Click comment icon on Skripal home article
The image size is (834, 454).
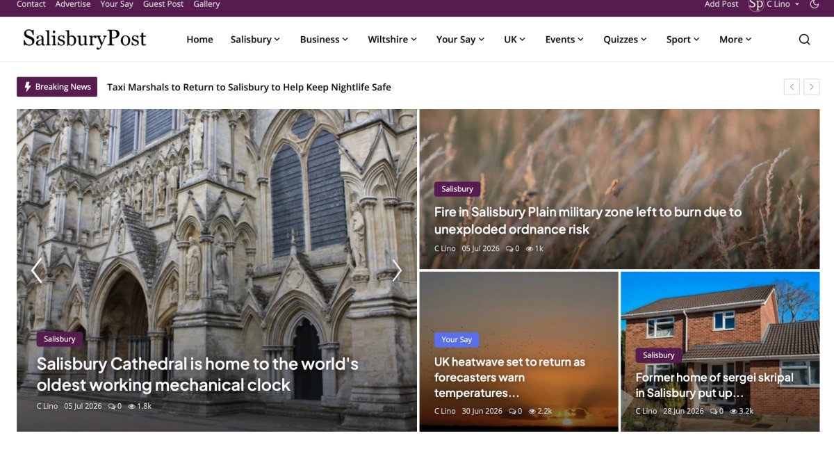[714, 412]
